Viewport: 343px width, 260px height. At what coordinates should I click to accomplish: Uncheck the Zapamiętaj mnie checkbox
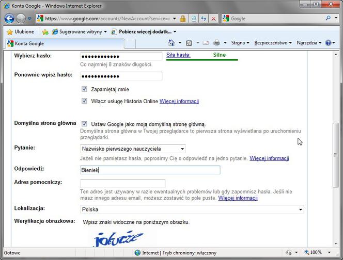point(84,89)
